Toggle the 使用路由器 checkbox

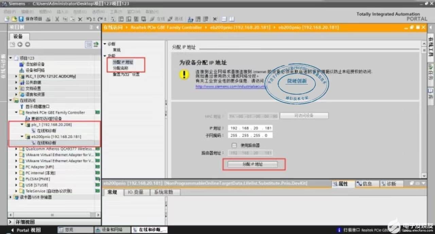pos(234,145)
